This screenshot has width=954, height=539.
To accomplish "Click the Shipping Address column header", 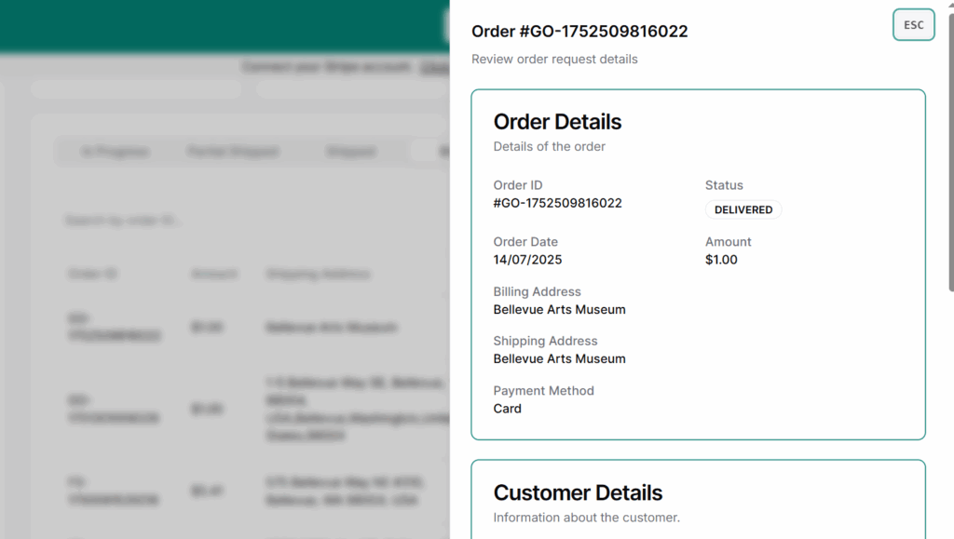I will (x=318, y=275).
